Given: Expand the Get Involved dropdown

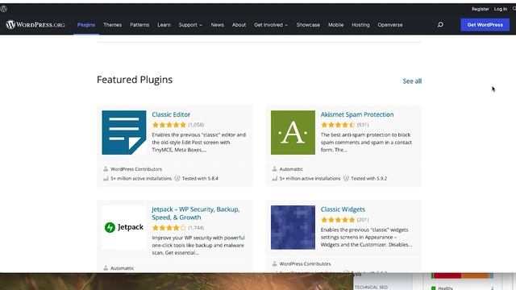Looking at the screenshot, I should pos(271,25).
